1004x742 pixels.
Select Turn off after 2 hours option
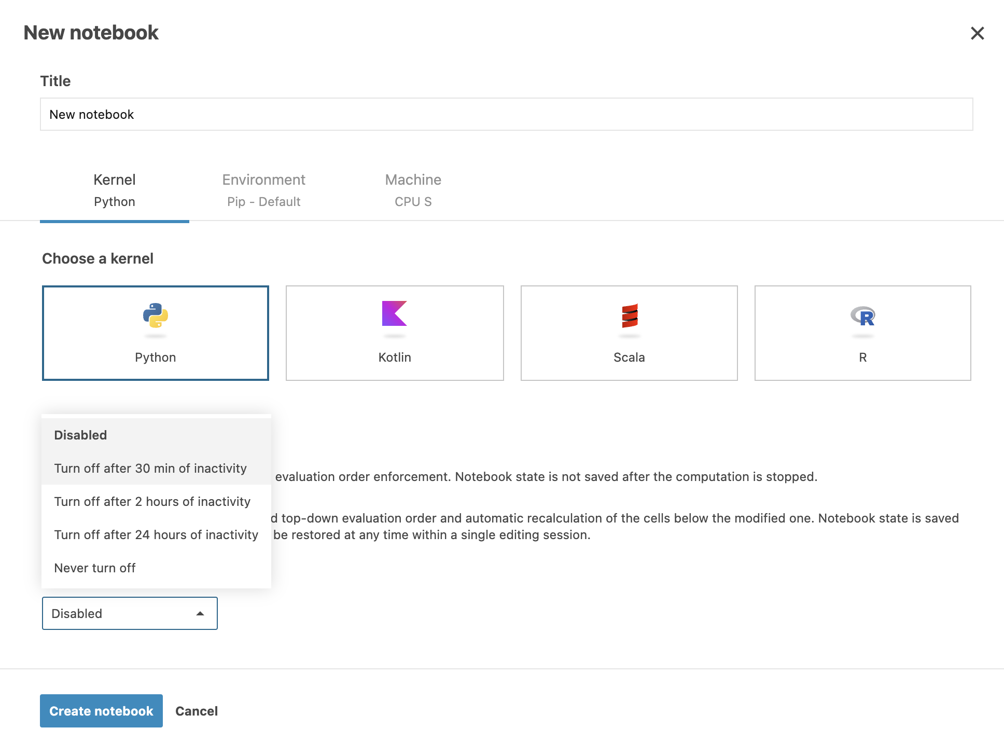152,501
